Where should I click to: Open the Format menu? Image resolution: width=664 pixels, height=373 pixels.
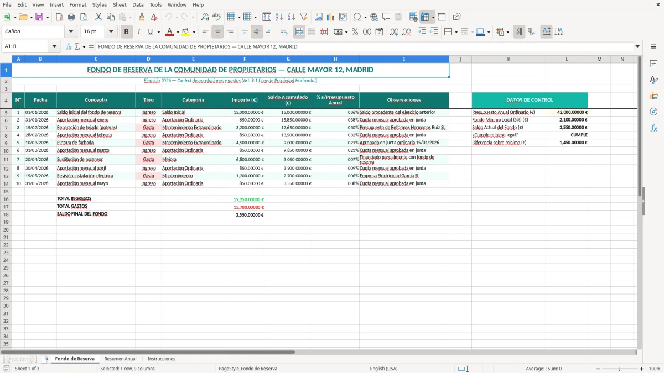coord(77,4)
